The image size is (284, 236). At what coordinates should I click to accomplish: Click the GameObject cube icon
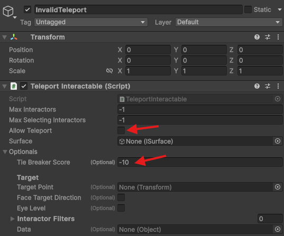tap(8, 11)
